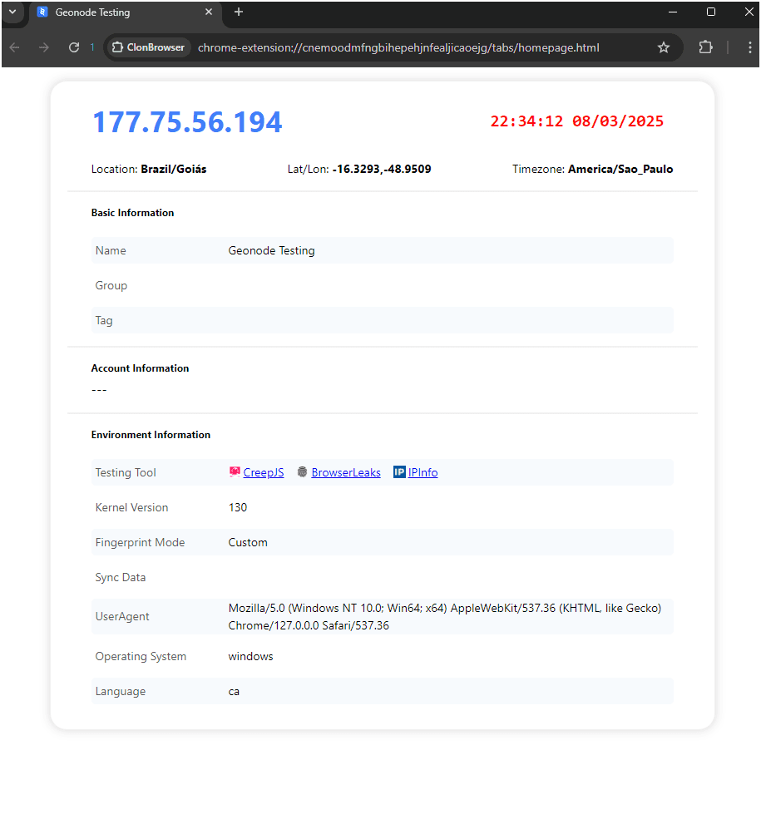
Task: Open the tab search chevron
Action: [10, 12]
